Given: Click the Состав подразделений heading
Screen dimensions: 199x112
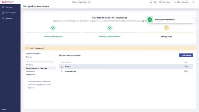Looking at the screenshot, I should 70,55.
